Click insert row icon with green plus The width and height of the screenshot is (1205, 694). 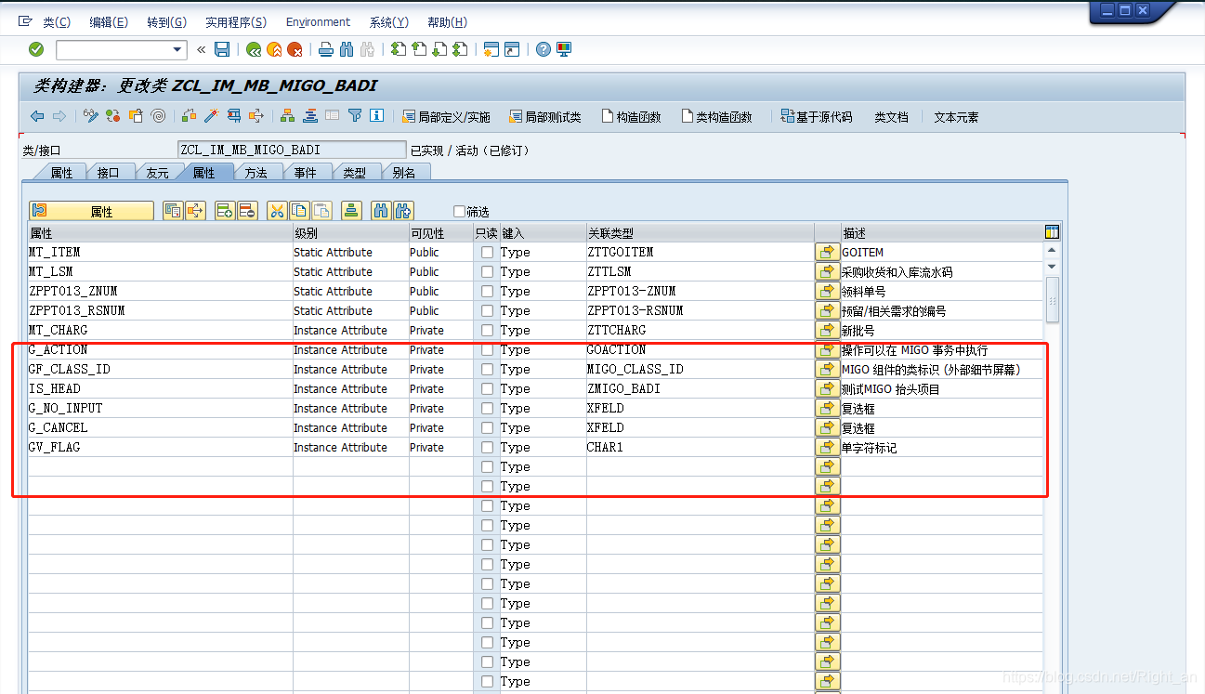[225, 211]
